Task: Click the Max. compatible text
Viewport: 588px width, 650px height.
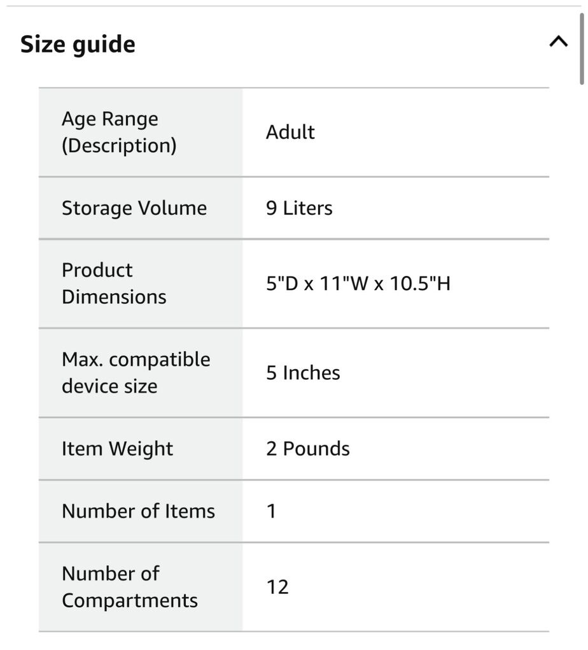Action: pos(136,359)
